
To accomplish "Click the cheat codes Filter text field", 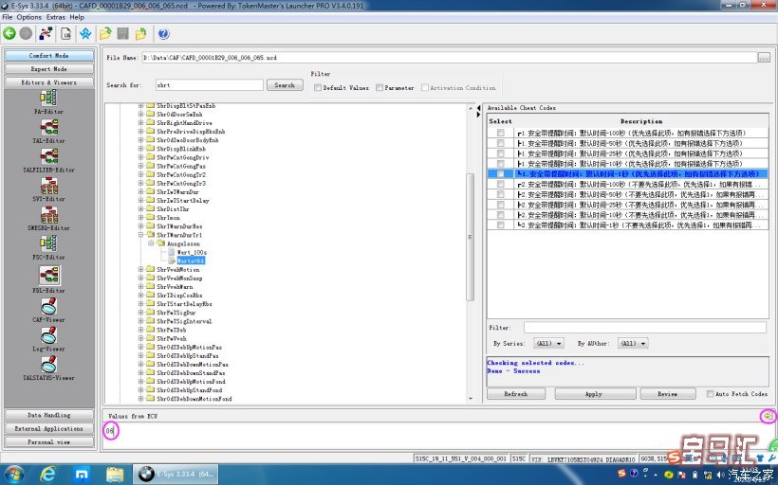I will click(644, 328).
